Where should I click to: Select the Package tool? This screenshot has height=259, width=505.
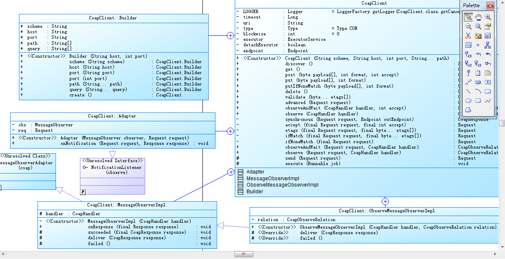[x=478, y=35]
